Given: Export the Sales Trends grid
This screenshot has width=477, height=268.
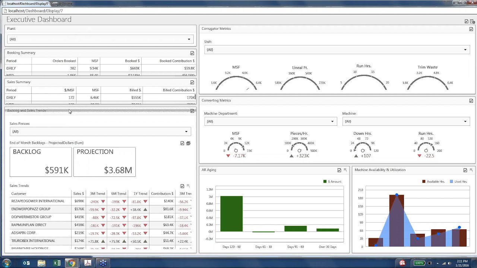Looking at the screenshot, I should click(182, 186).
